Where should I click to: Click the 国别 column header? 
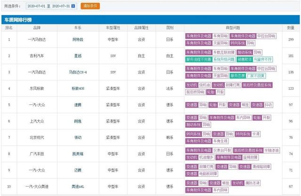pos(170,28)
